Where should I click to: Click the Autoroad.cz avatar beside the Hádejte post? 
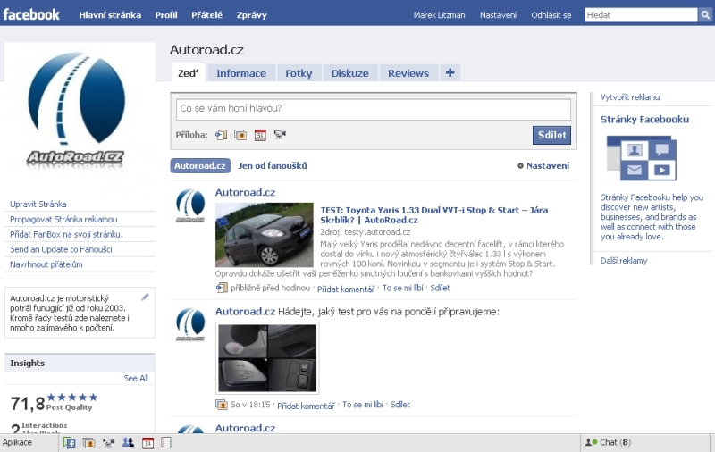[x=190, y=324]
